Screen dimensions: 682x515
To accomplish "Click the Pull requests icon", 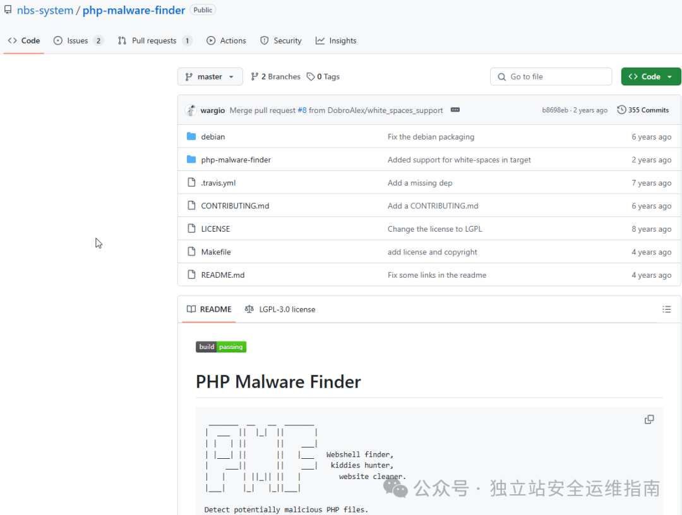I will pyautogui.click(x=123, y=40).
